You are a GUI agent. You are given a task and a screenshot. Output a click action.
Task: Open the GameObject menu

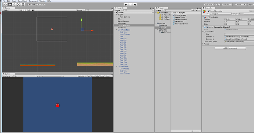pyautogui.click(x=22, y=1)
